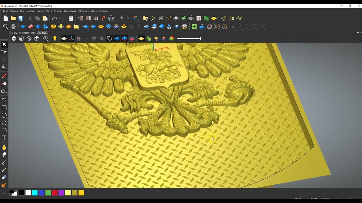362x203 pixels.
Task: Open the panel options arrow at far right
Action: click(x=358, y=33)
